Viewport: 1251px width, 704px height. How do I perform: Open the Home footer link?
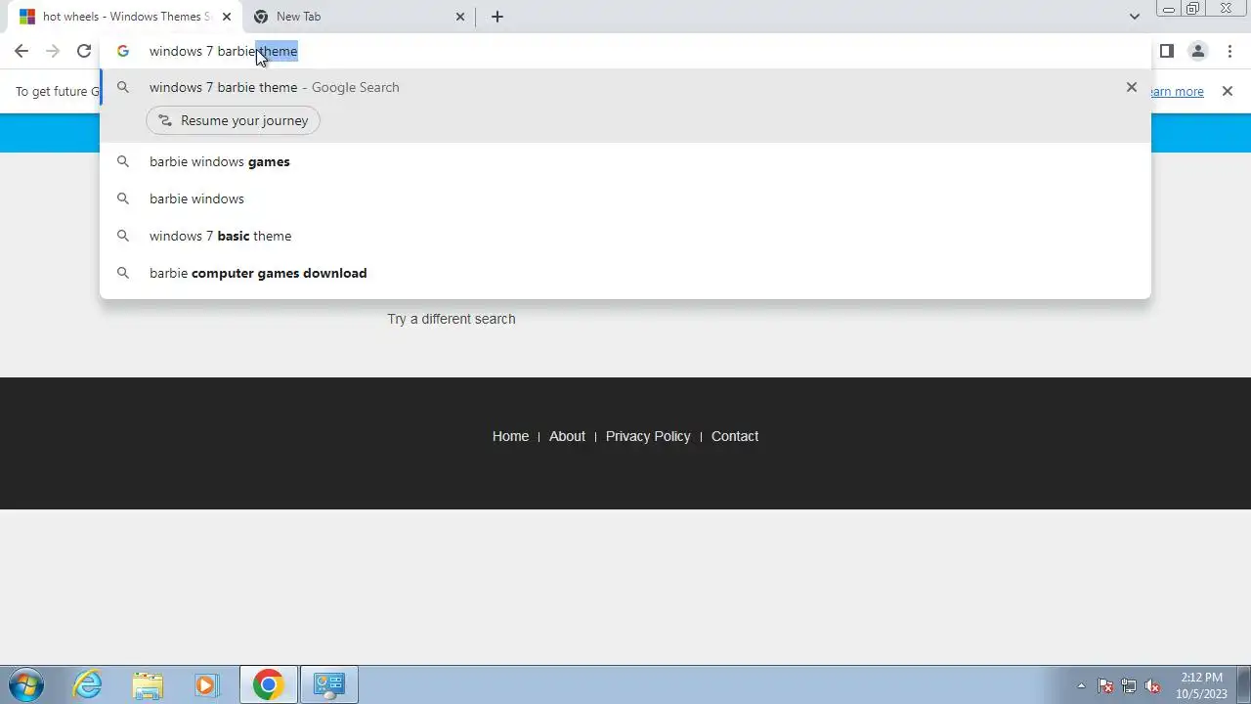click(510, 436)
